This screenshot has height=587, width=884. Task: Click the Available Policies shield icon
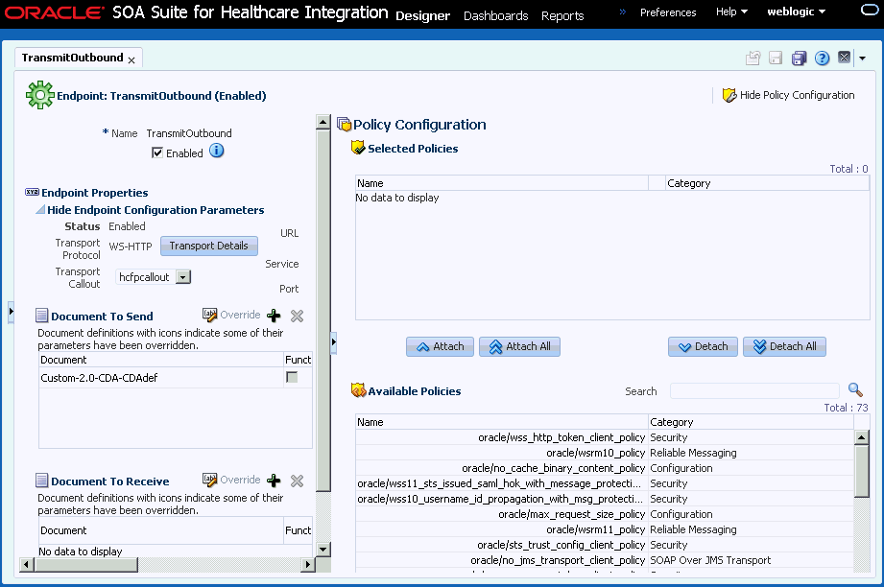pyautogui.click(x=358, y=389)
